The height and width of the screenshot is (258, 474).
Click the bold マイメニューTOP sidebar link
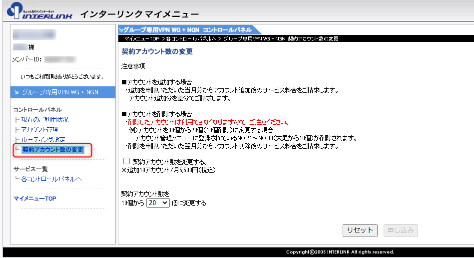coord(35,199)
